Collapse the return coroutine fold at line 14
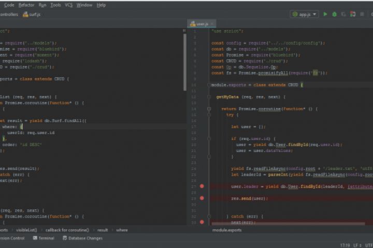This screenshot has height=248, width=373. click(209, 109)
